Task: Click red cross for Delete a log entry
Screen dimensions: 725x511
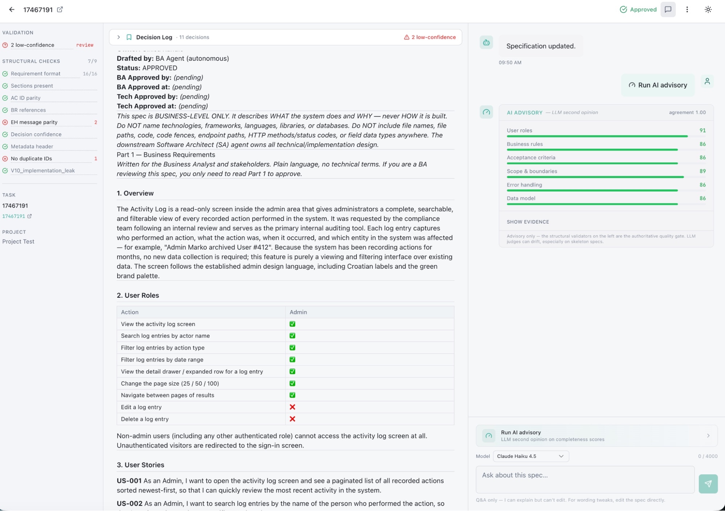Action: point(292,419)
